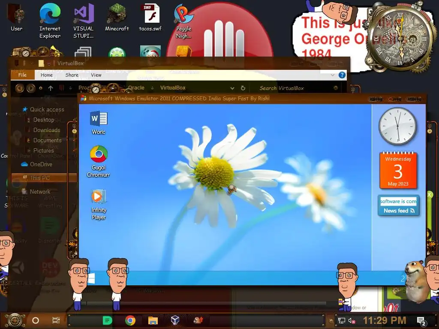Viewport: 439px width, 329px height.
Task: Click the emulator Windows start logo
Action: (x=91, y=278)
